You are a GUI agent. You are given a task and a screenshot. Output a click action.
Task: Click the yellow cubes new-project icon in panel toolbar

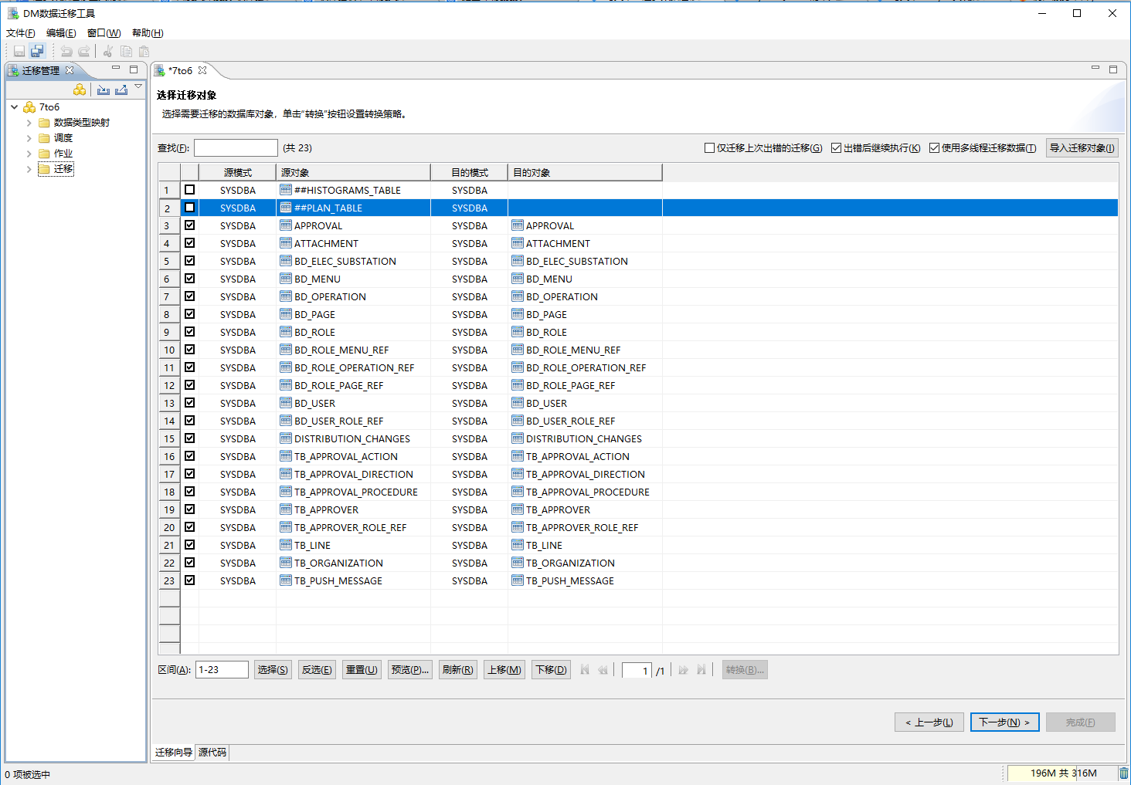point(80,90)
